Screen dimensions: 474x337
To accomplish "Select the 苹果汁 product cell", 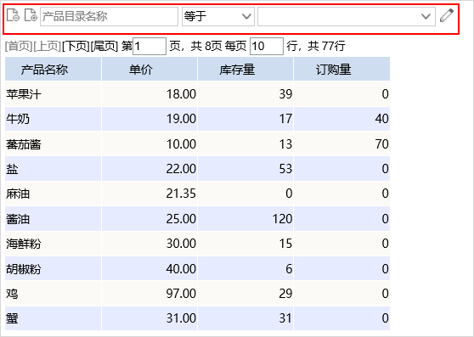I will coord(53,94).
